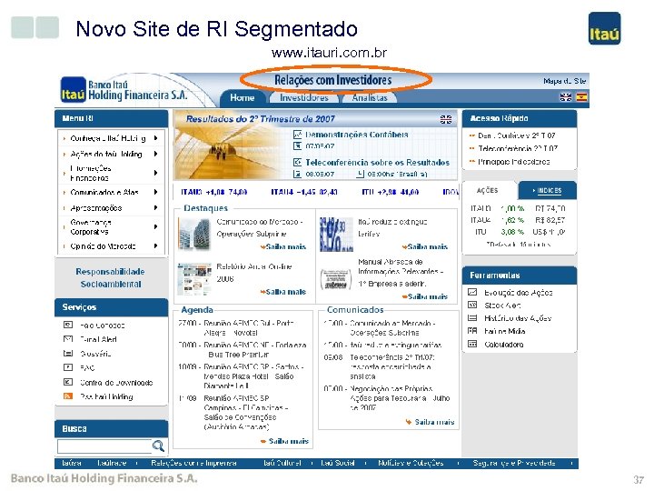Click the FAQ service icon
The height and width of the screenshot is (491, 654).
(68, 367)
